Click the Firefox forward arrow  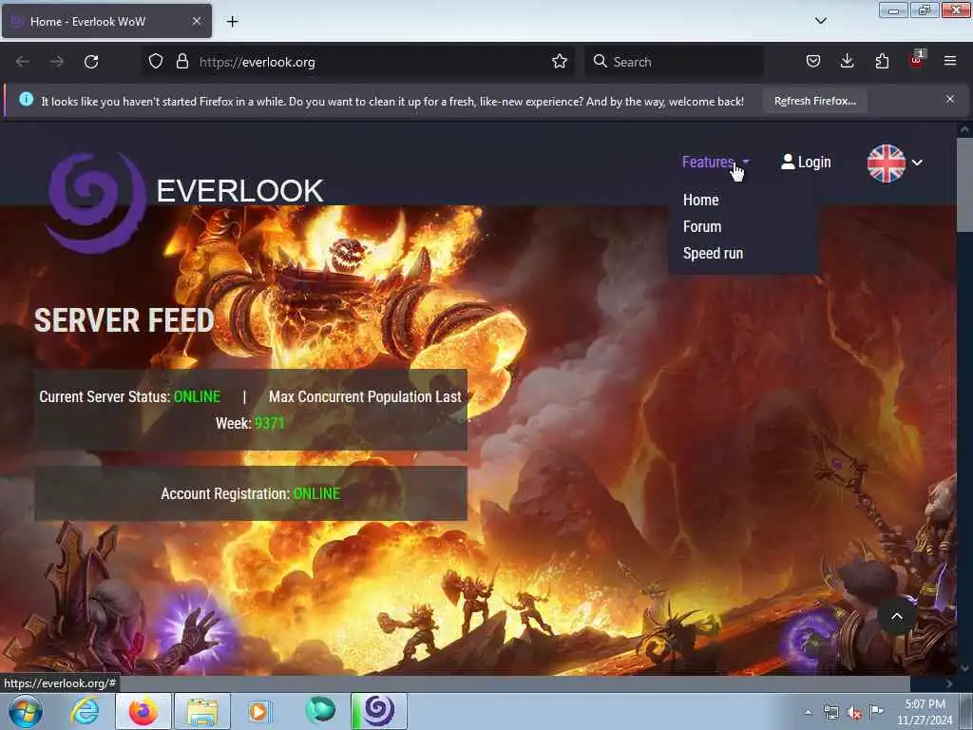tap(56, 62)
